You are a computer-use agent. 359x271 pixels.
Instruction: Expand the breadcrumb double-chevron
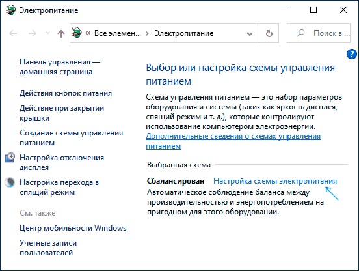(x=88, y=33)
